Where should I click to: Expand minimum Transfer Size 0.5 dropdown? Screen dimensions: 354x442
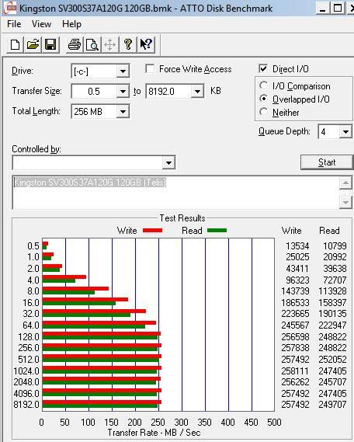tap(123, 92)
